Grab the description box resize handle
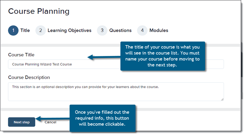 pos(222,100)
